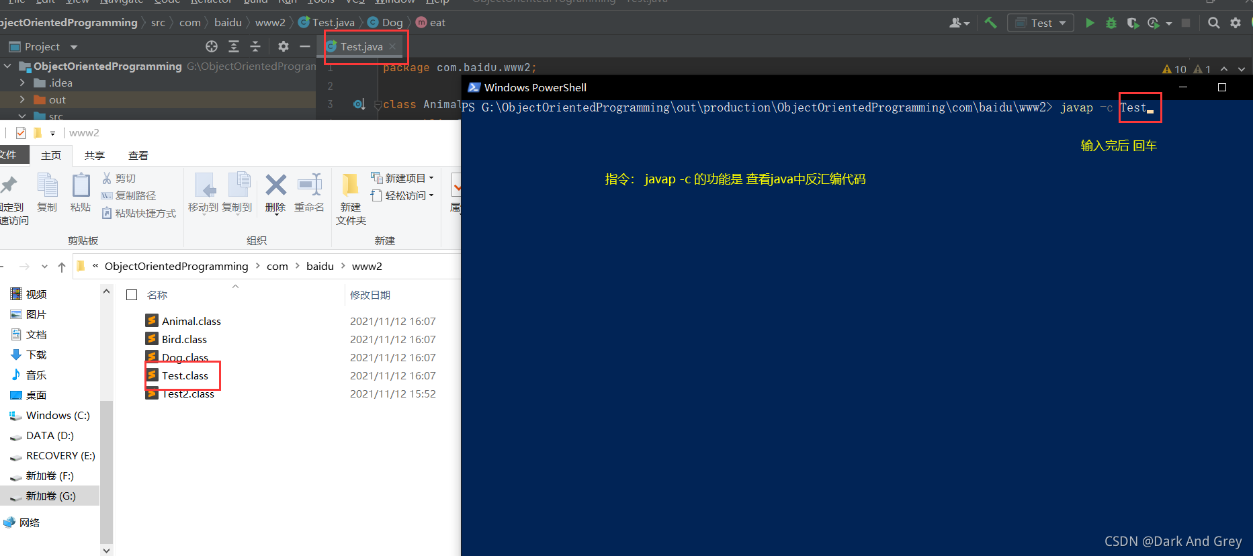Click the Paste button in Explorer ribbon

[81, 193]
